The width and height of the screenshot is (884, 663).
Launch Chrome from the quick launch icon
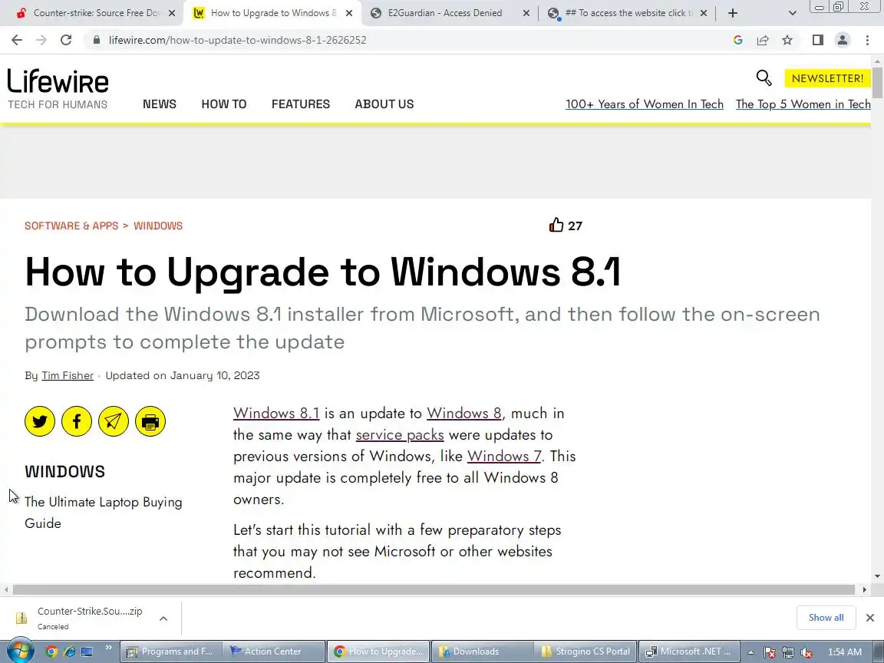(51, 651)
